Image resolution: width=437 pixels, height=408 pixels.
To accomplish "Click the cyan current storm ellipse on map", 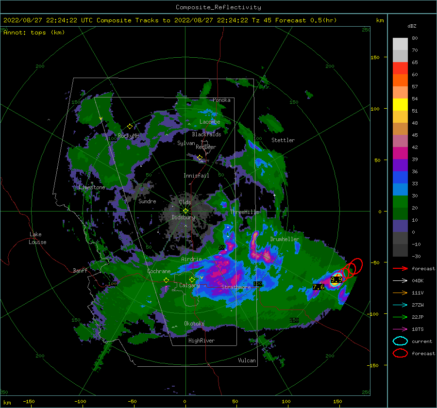I will (x=336, y=280).
